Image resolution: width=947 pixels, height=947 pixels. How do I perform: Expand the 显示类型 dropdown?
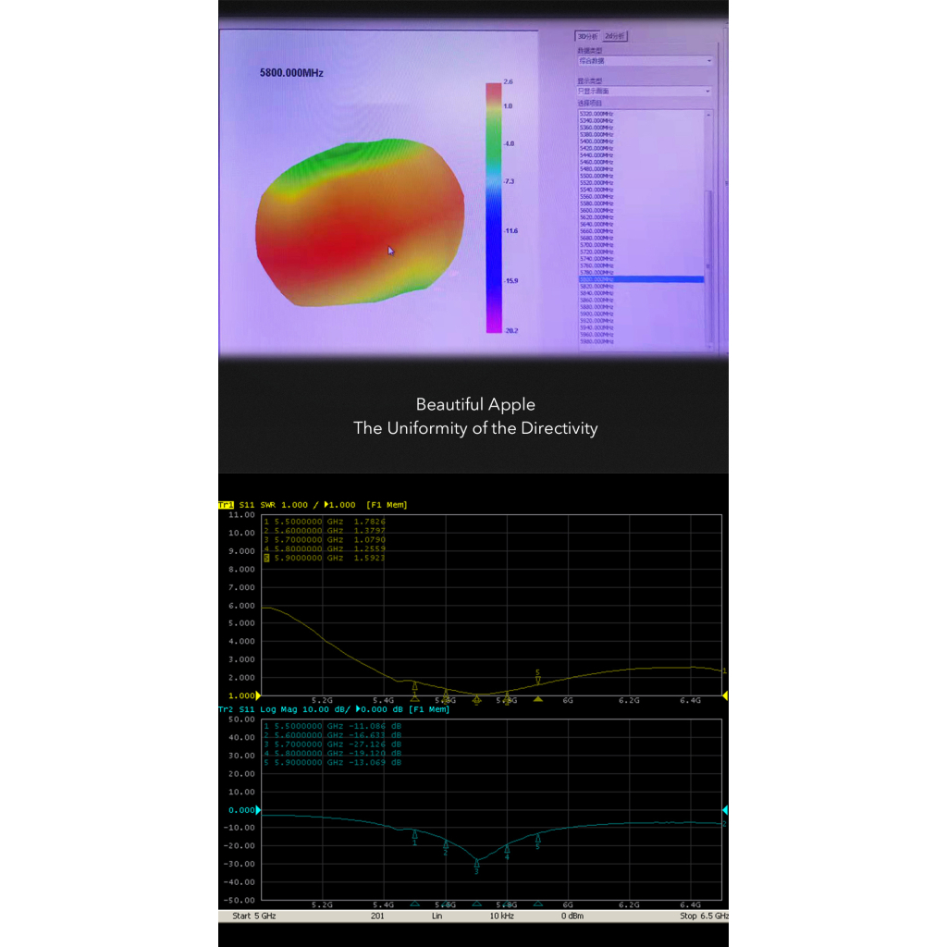point(645,92)
